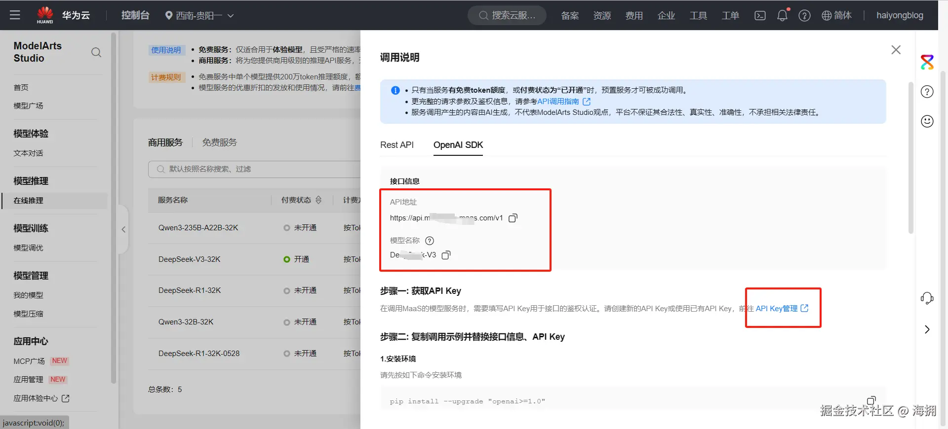This screenshot has height=429, width=948.
Task: Open the right-side help circle icon
Action: pyautogui.click(x=927, y=92)
